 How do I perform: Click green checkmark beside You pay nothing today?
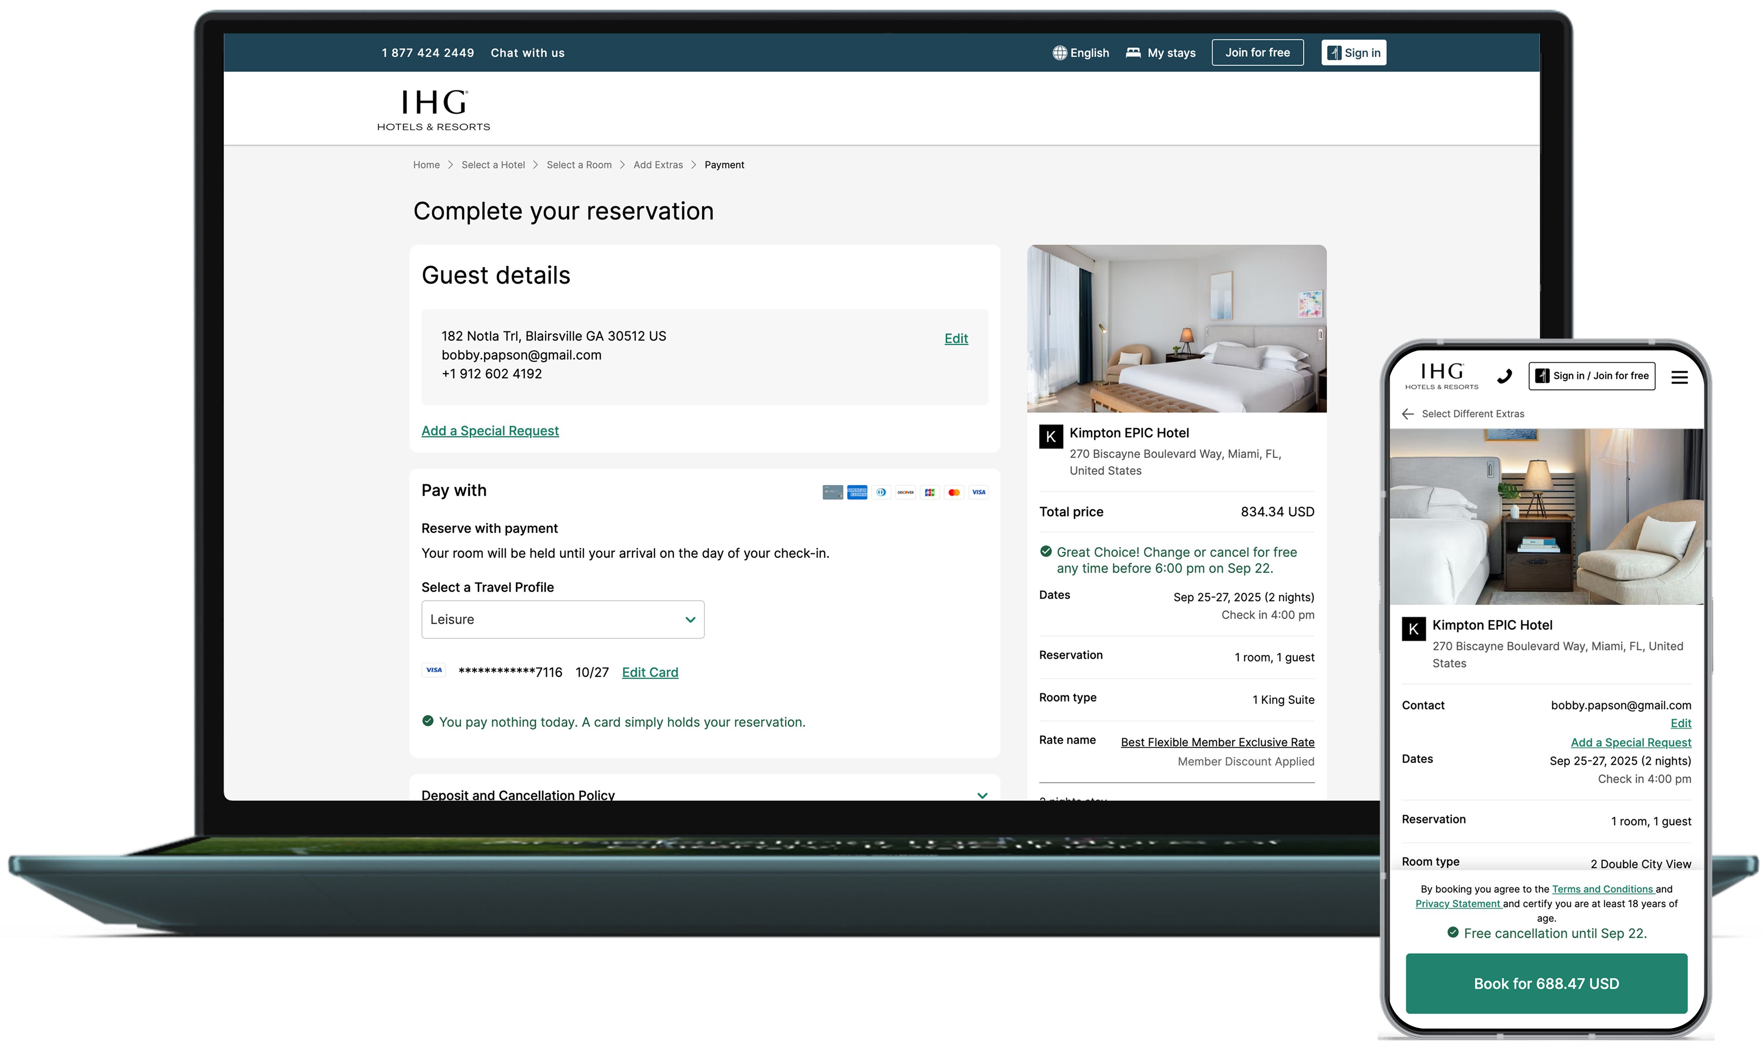click(x=427, y=720)
